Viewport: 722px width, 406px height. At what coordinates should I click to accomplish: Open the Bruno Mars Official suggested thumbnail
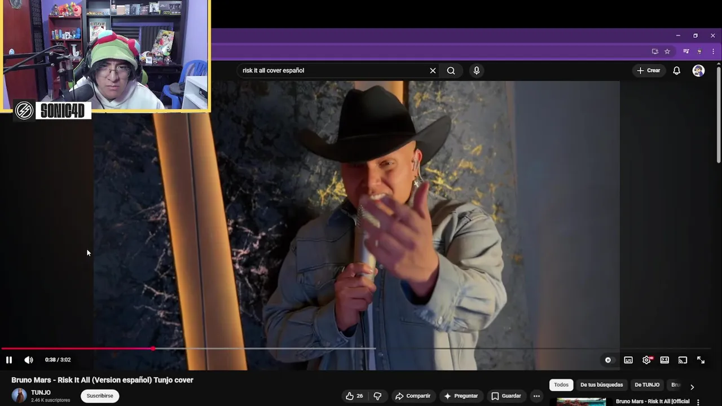click(x=582, y=402)
